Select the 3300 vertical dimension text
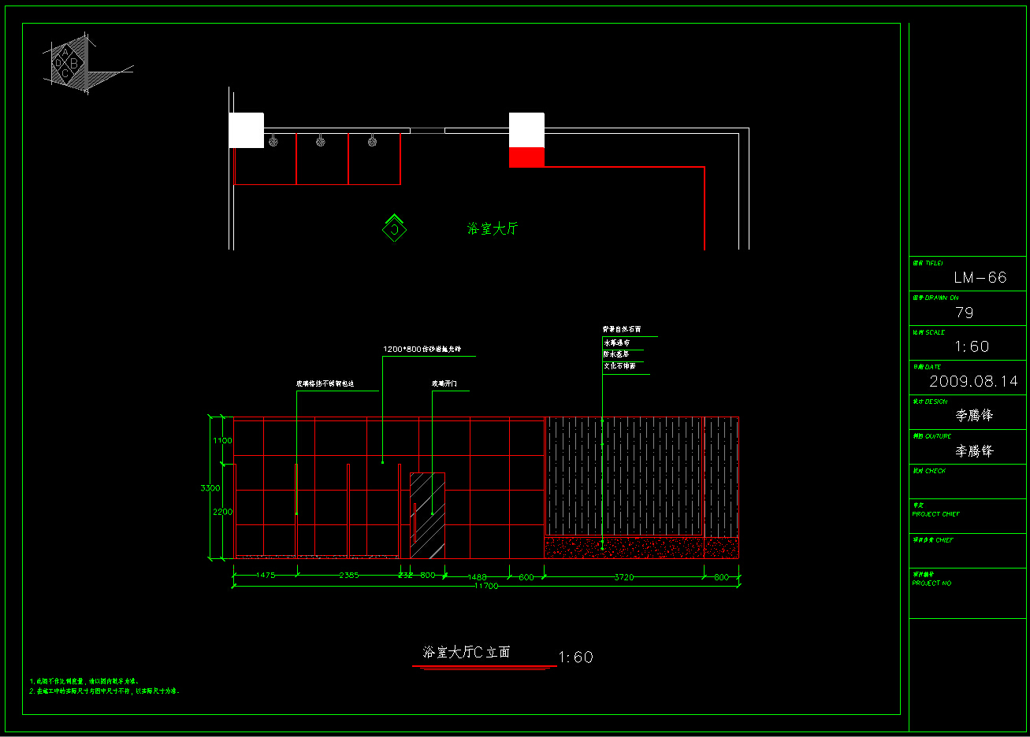The image size is (1030, 737). (x=210, y=488)
